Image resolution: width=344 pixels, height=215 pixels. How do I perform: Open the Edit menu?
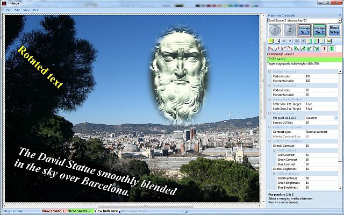[17, 10]
